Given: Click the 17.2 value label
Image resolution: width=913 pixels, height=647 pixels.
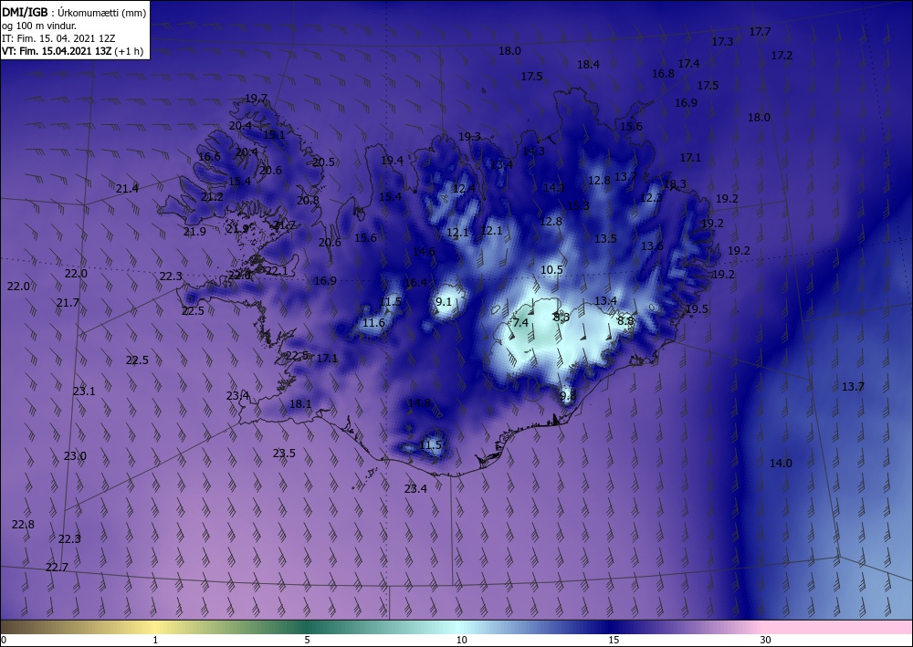Looking at the screenshot, I should [x=782, y=56].
